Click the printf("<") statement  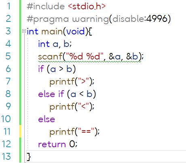click(x=72, y=107)
